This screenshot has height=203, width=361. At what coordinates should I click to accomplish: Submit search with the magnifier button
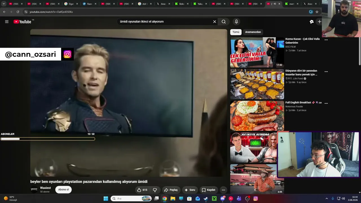[x=224, y=22]
